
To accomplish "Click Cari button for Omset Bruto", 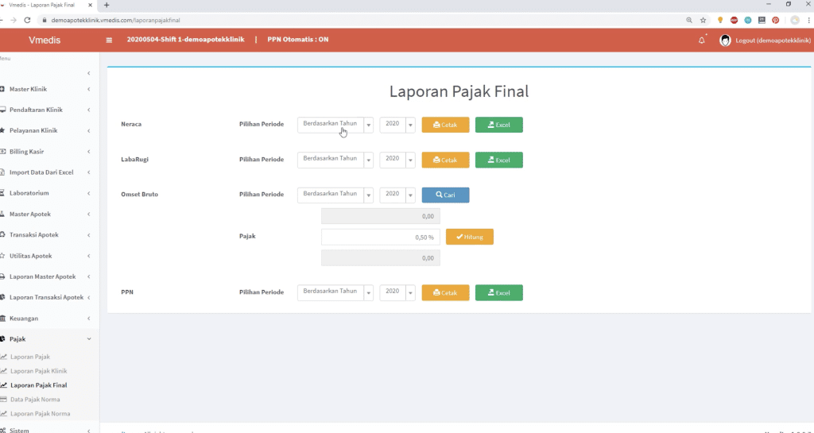I will [x=445, y=195].
